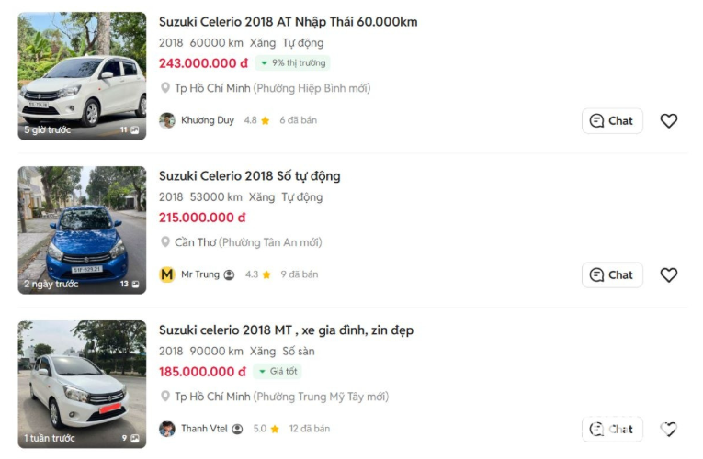Click the 4.8 star rating for Khương Duy

click(x=256, y=120)
